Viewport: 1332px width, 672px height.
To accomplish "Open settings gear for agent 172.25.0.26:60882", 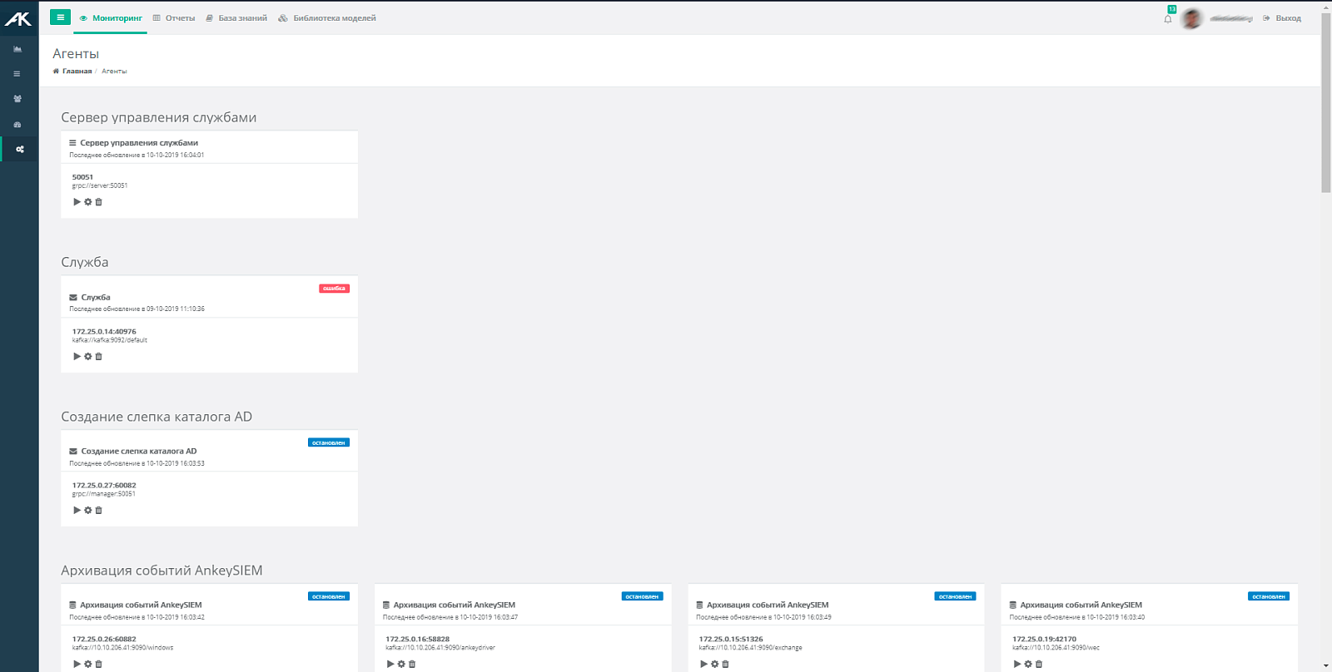I will [88, 665].
